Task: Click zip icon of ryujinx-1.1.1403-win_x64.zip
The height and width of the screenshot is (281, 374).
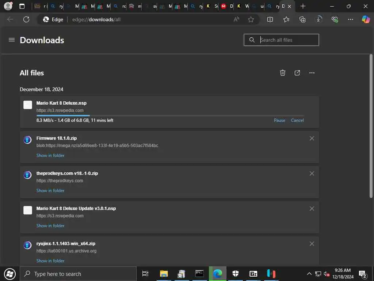Action: tap(27, 245)
